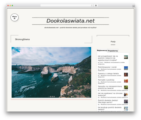
Task: Click thumbnail beside 'Pamiątki z podróży'
Action: click(126, 81)
